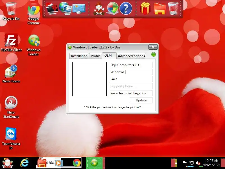
Task: Launch Google Chrome from the desktop
Action: pyautogui.click(x=33, y=14)
